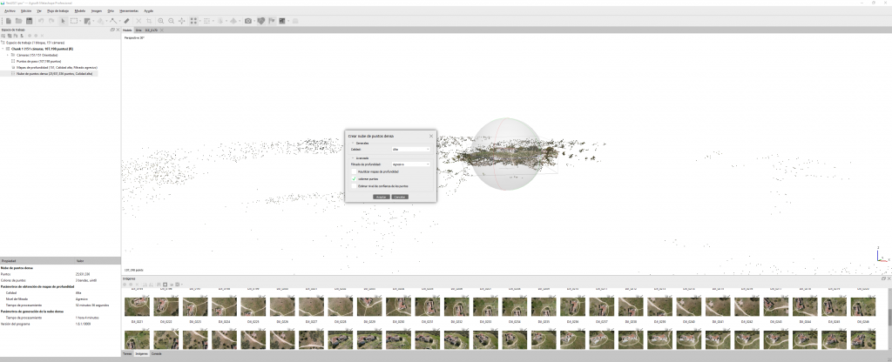Click the New project toolbar icon
Viewport: 892px width, 362px height.
click(9, 21)
